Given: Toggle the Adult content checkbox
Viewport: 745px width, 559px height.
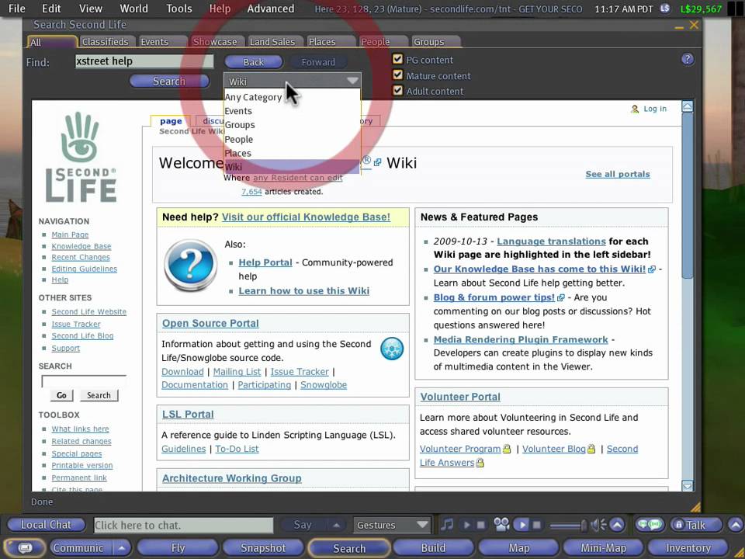Looking at the screenshot, I should tap(397, 90).
